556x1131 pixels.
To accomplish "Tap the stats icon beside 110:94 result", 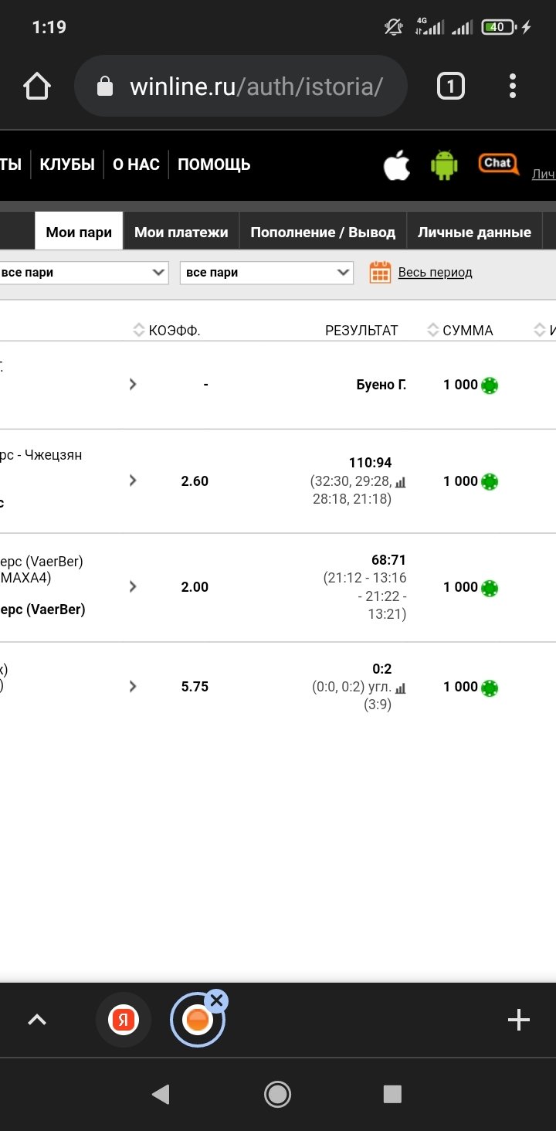I will (400, 483).
